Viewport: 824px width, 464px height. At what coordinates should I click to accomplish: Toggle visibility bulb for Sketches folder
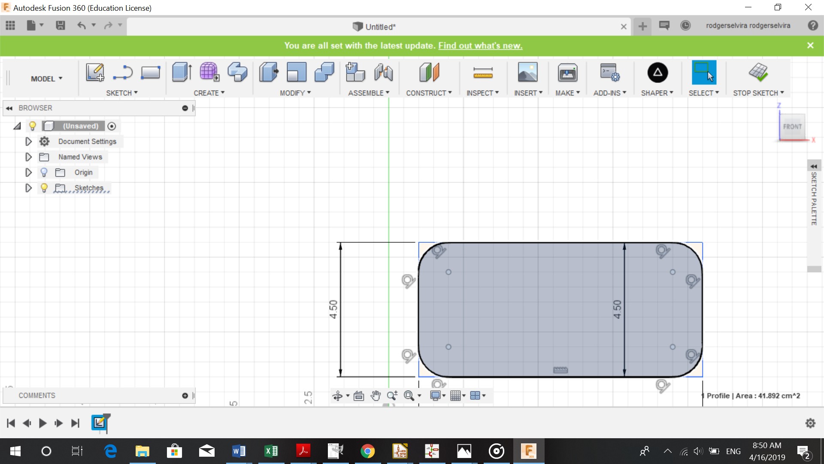tap(44, 188)
